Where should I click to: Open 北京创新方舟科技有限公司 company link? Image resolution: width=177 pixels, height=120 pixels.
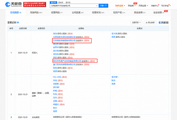pyautogui.click(x=64, y=37)
